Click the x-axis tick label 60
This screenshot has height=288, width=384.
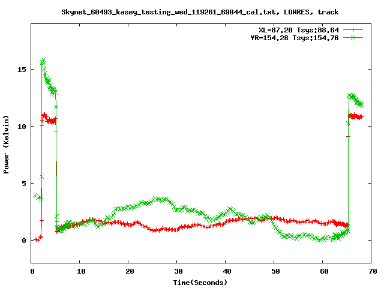point(324,271)
